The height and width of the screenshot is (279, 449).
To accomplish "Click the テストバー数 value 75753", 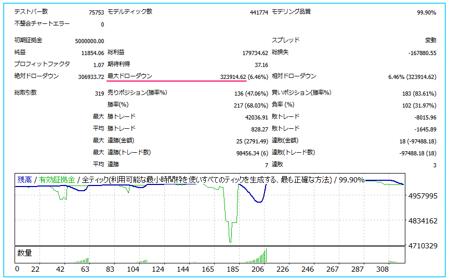I will coord(96,12).
